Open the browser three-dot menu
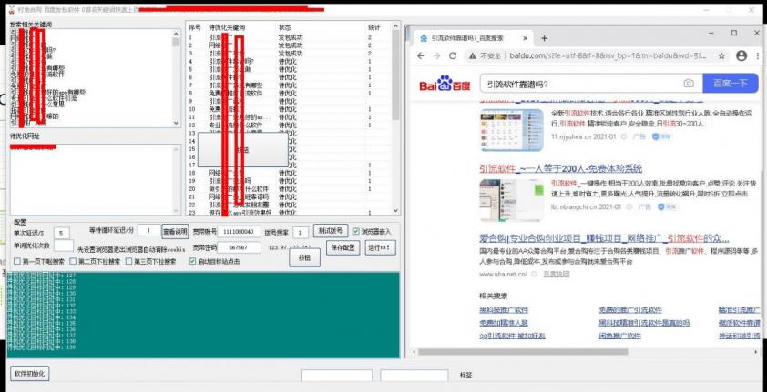The width and height of the screenshot is (767, 392). (759, 56)
